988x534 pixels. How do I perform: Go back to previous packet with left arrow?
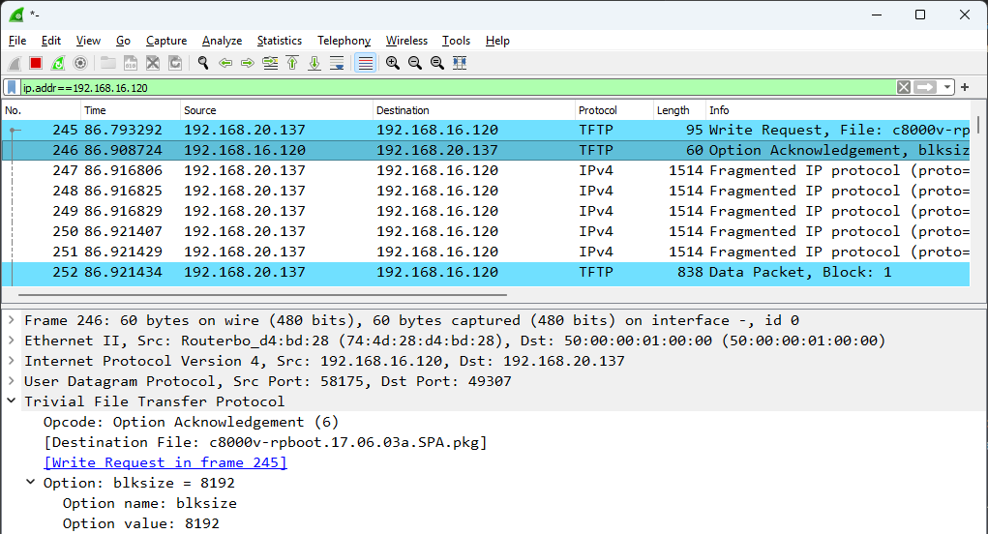pyautogui.click(x=225, y=63)
